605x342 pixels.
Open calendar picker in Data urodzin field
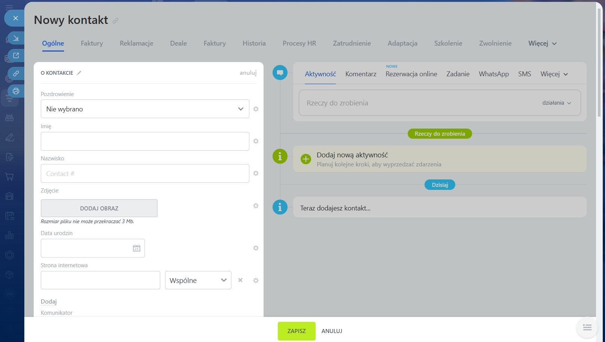pyautogui.click(x=136, y=248)
